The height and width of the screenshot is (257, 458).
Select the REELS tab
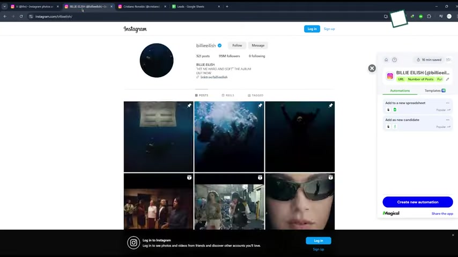228,95
